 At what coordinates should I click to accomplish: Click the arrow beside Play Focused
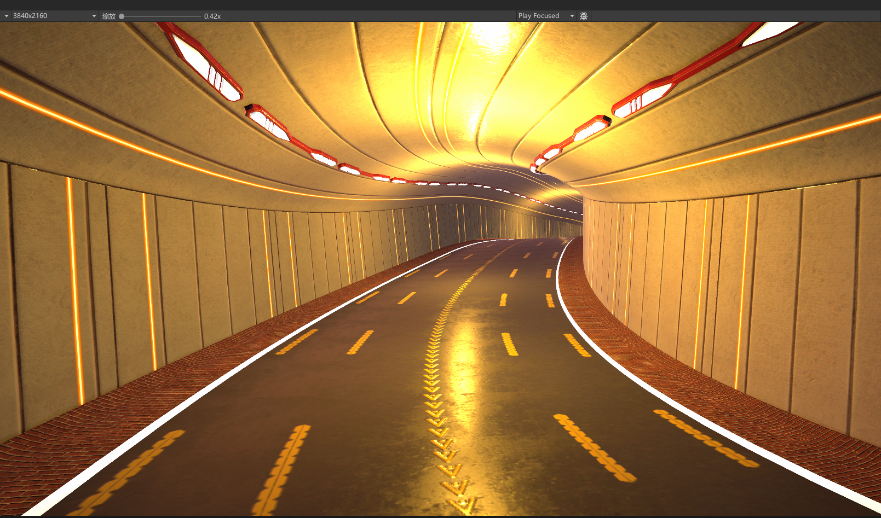572,16
